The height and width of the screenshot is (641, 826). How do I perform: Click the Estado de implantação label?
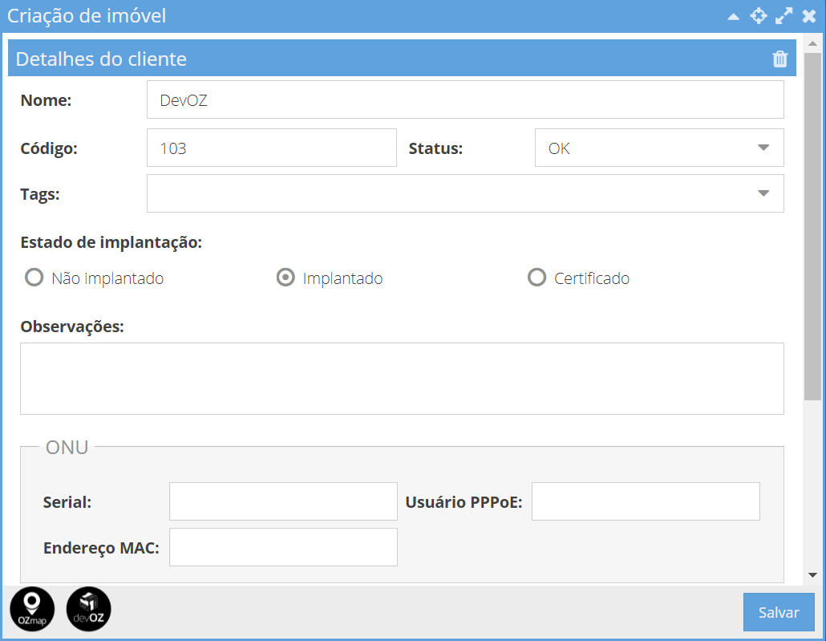111,242
